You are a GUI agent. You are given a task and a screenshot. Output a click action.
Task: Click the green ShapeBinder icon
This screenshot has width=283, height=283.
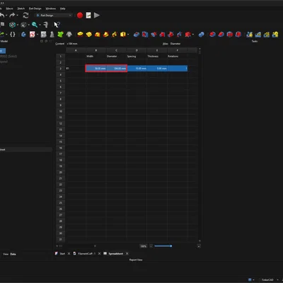(61, 35)
